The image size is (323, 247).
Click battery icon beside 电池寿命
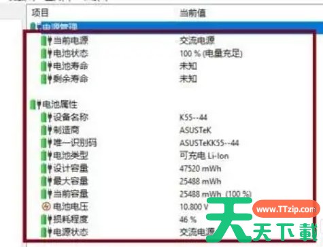tap(46, 66)
